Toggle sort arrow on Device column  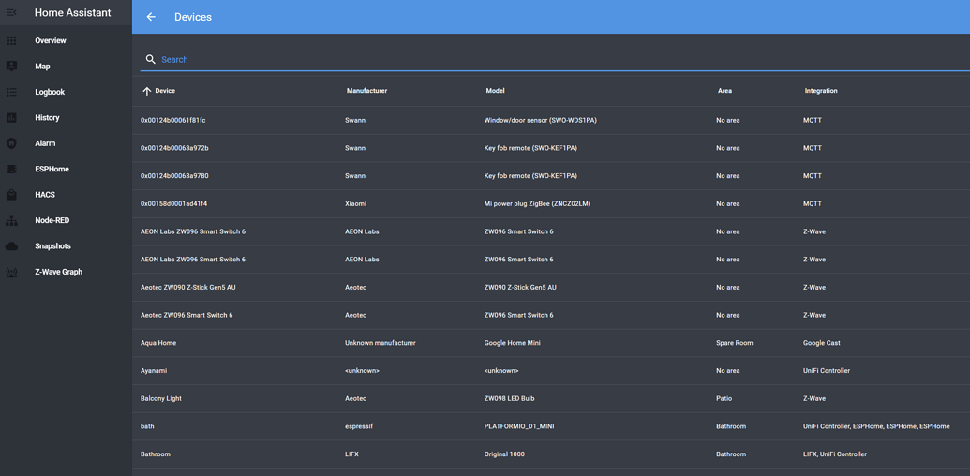tap(146, 91)
